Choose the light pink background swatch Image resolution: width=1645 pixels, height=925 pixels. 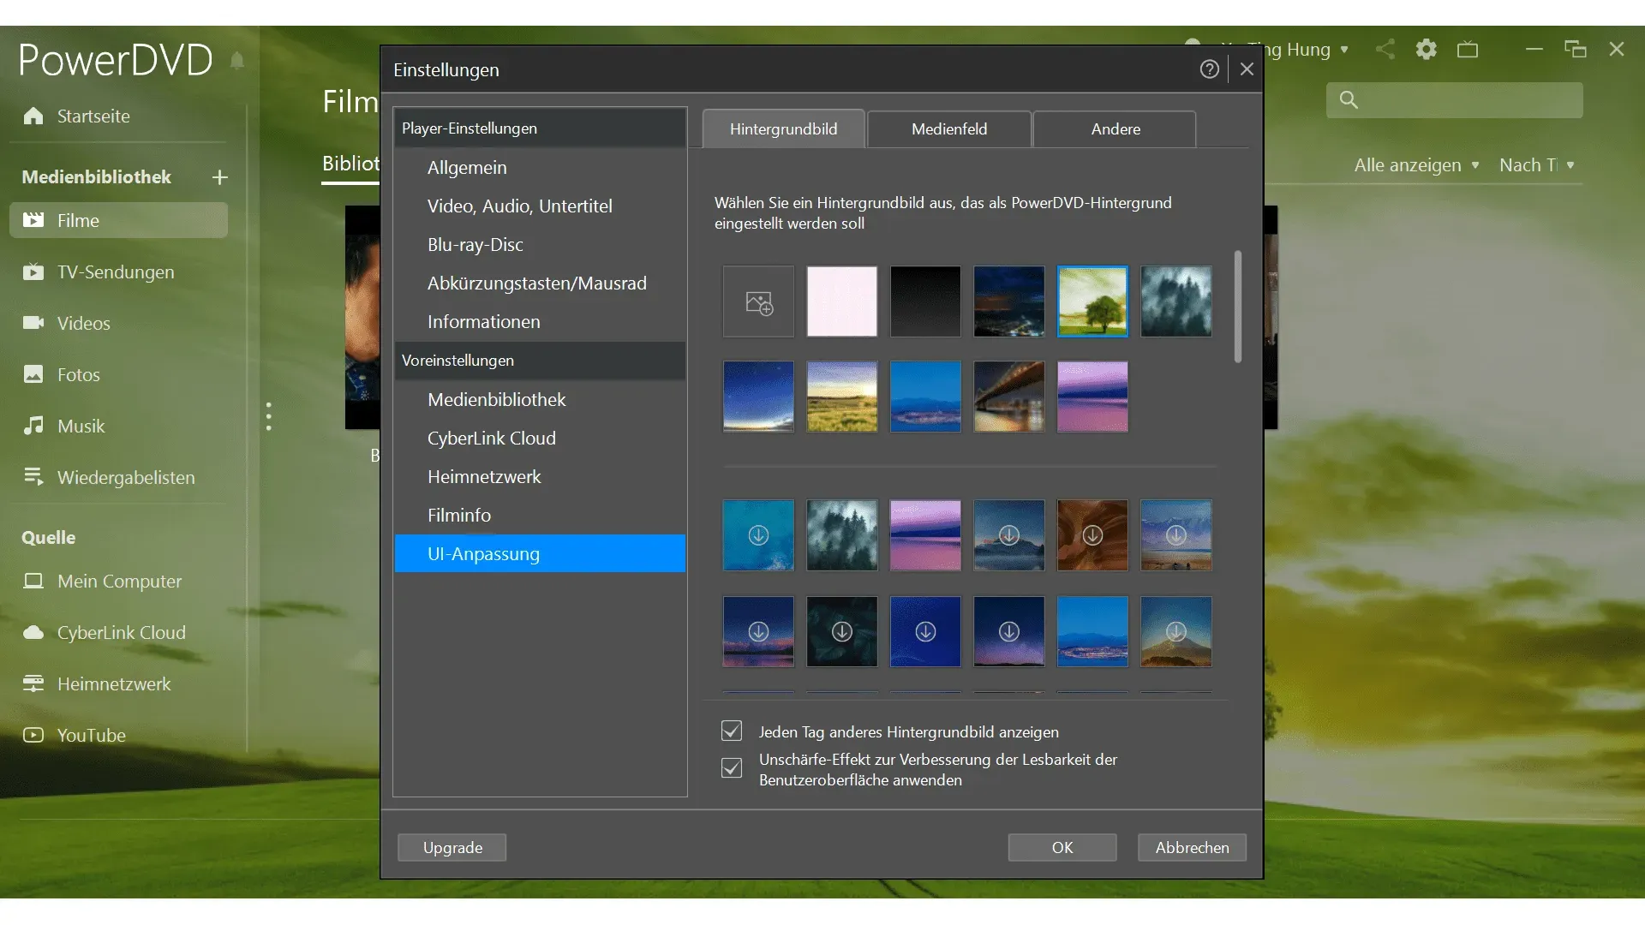pyautogui.click(x=842, y=301)
